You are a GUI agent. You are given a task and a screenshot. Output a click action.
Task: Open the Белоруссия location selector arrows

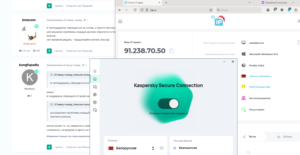point(153,148)
